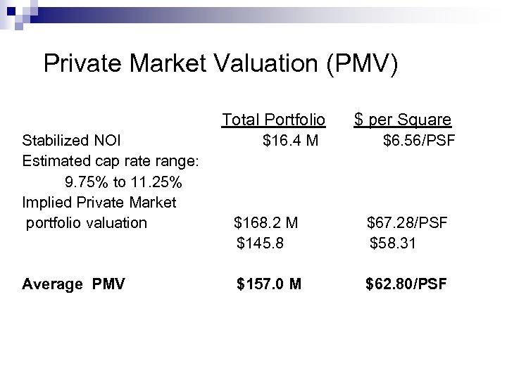The image size is (507, 380).
Task: Select the bold $157.0 M figure
Action: (270, 284)
